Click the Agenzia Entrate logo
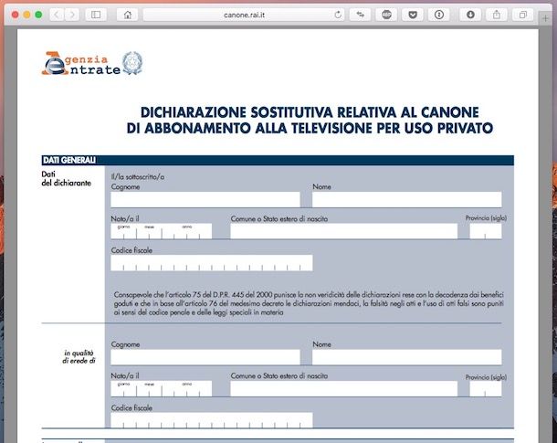This screenshot has width=557, height=443. click(81, 64)
